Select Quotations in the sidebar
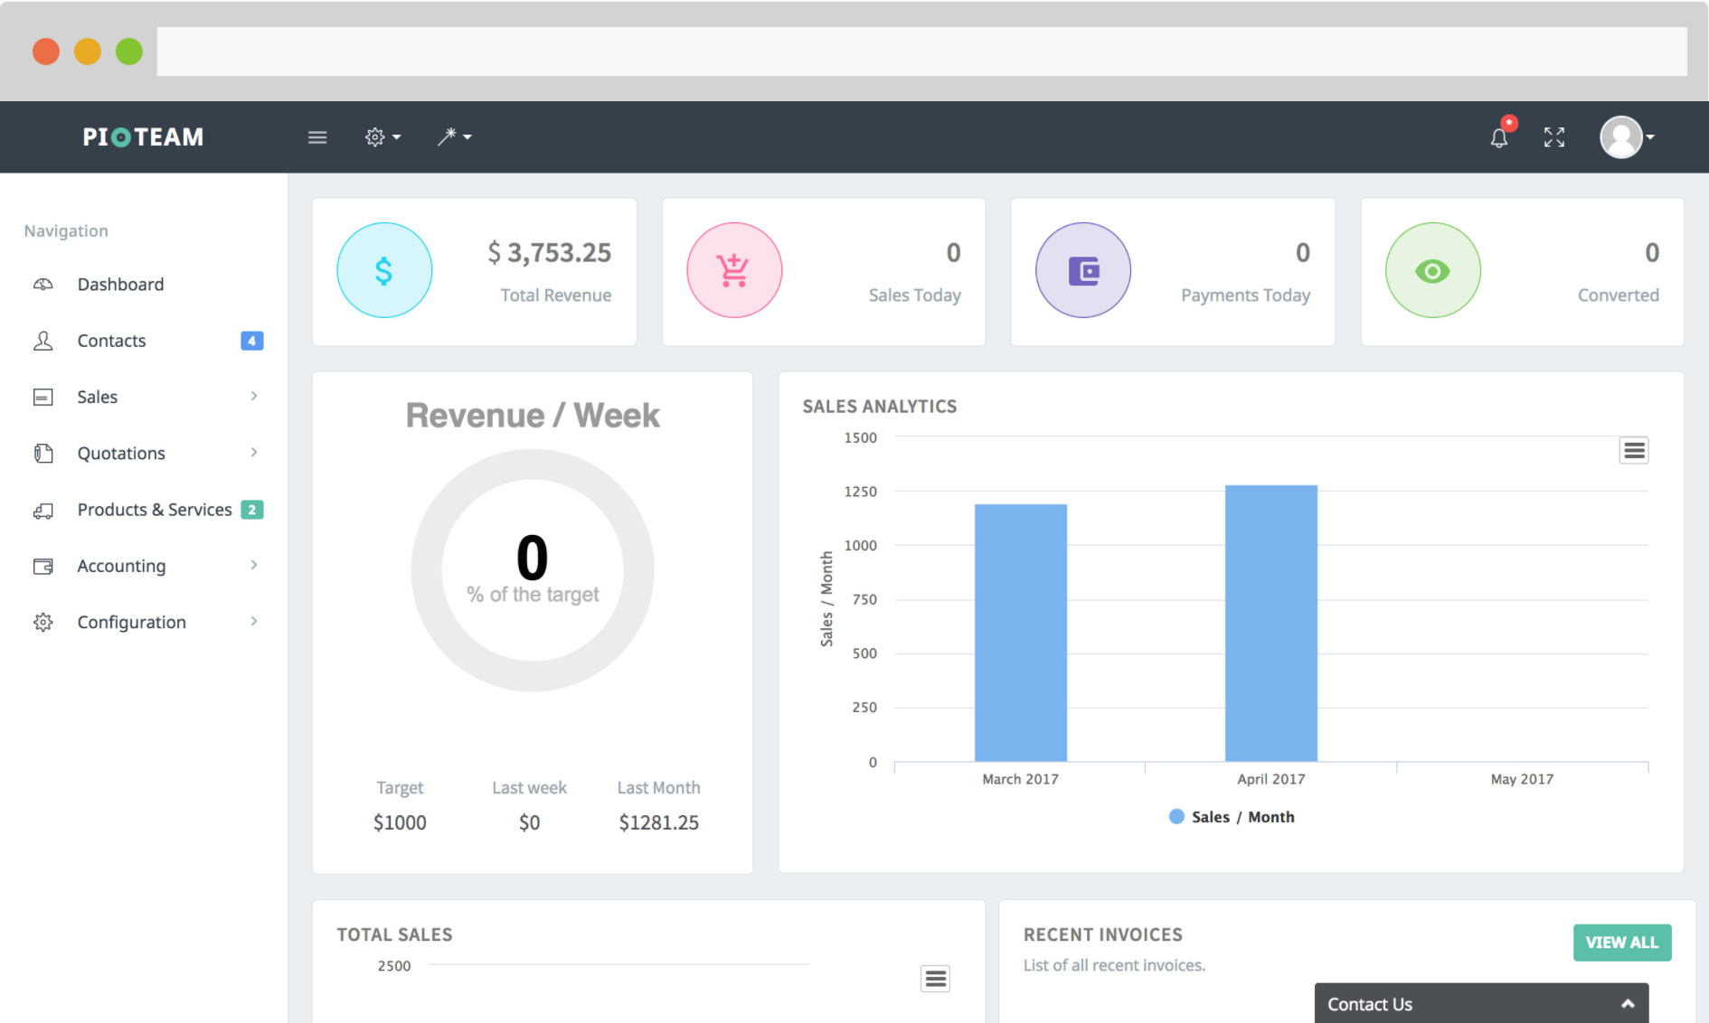This screenshot has height=1023, width=1709. [121, 454]
